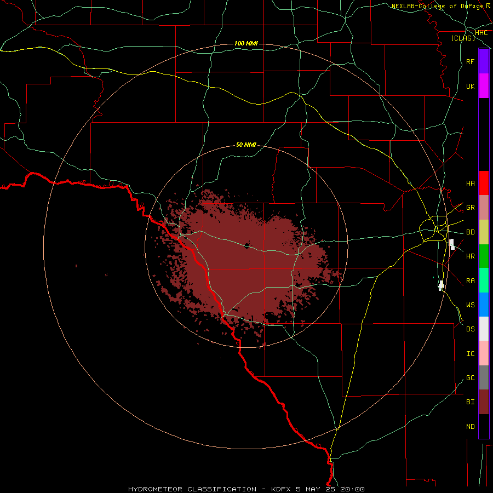Click the IC pink legend swatch
Viewport: 493px width, 493px height.
pos(484,353)
